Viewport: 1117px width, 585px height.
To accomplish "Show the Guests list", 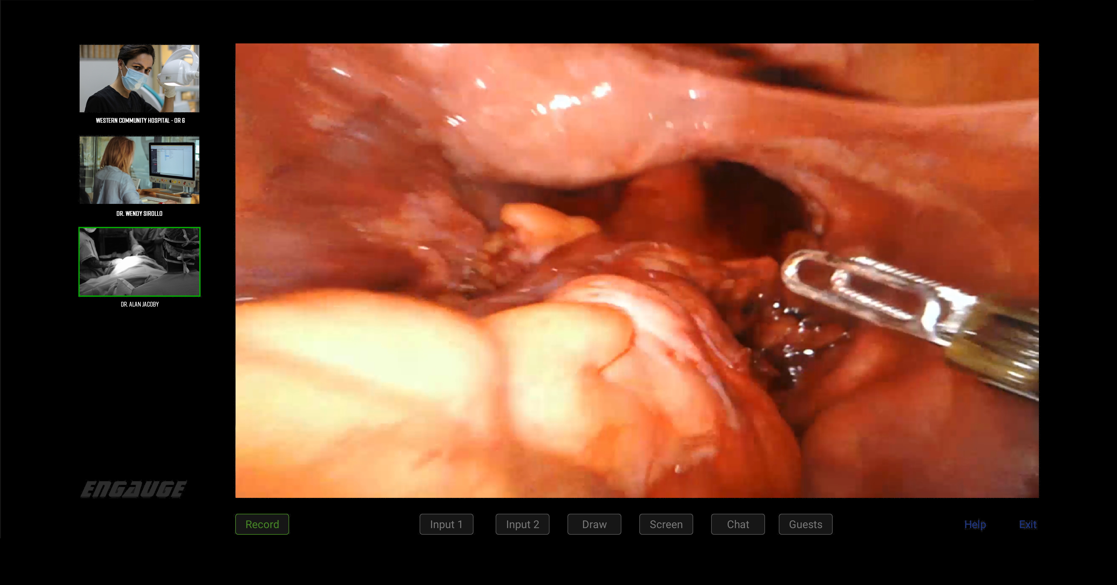I will point(805,524).
